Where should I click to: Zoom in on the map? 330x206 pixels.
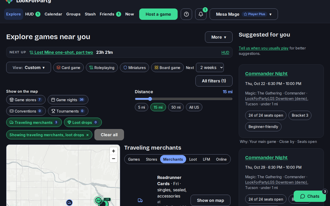[113, 151]
